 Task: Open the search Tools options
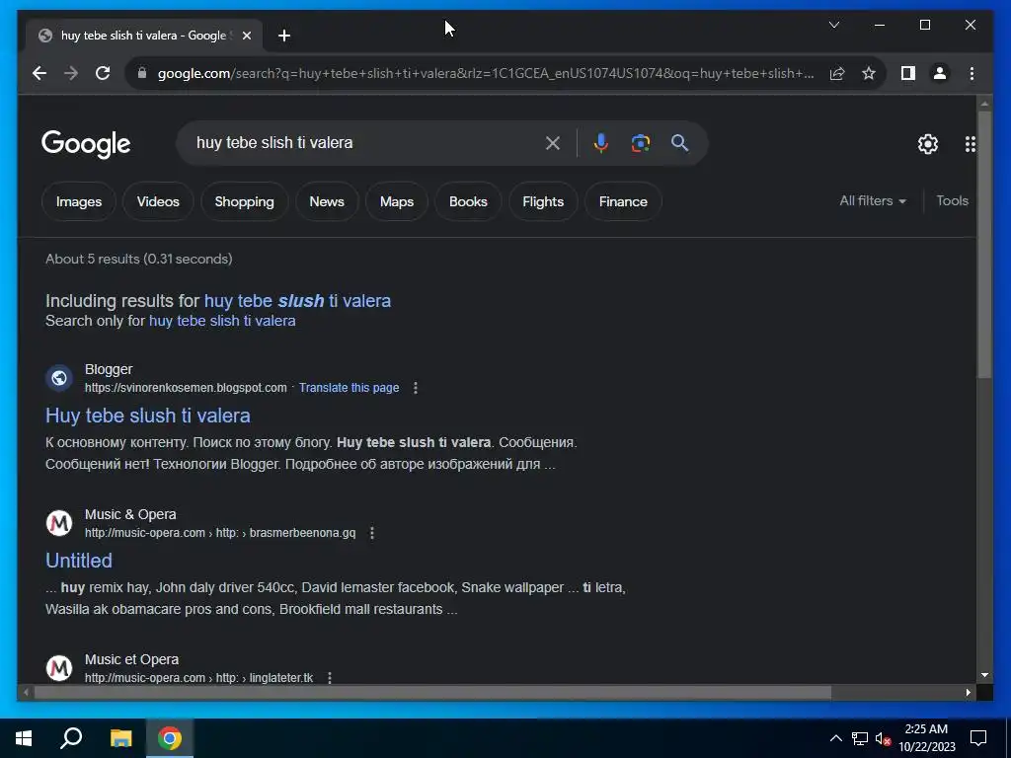click(x=953, y=201)
